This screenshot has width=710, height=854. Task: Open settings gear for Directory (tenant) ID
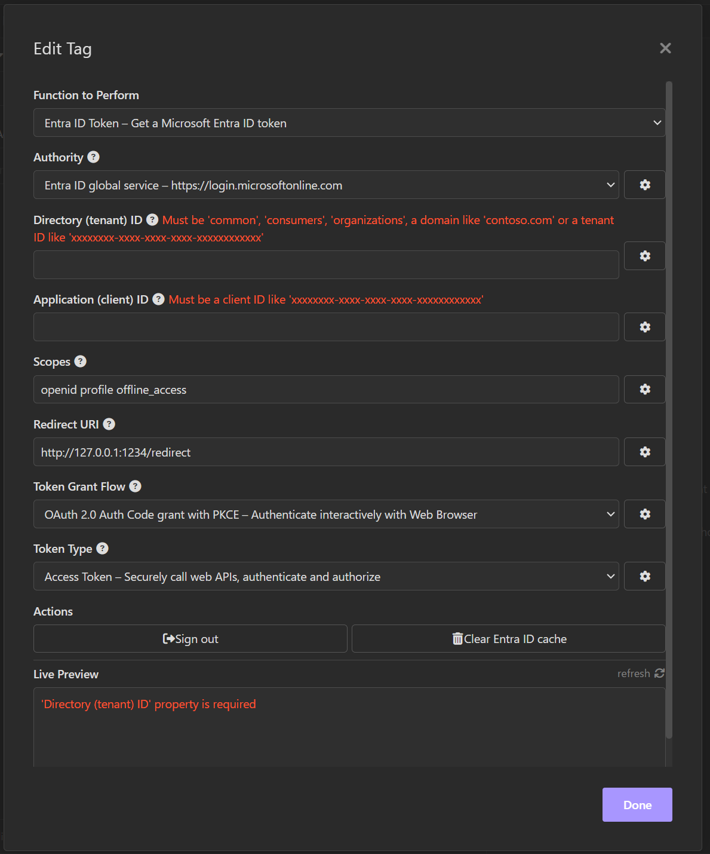644,256
